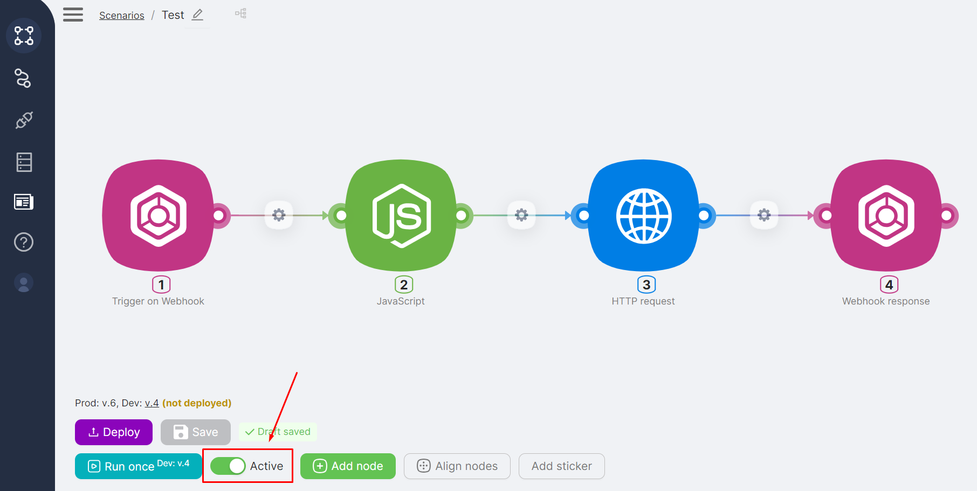
Task: Click the help question mark icon
Action: 24,242
